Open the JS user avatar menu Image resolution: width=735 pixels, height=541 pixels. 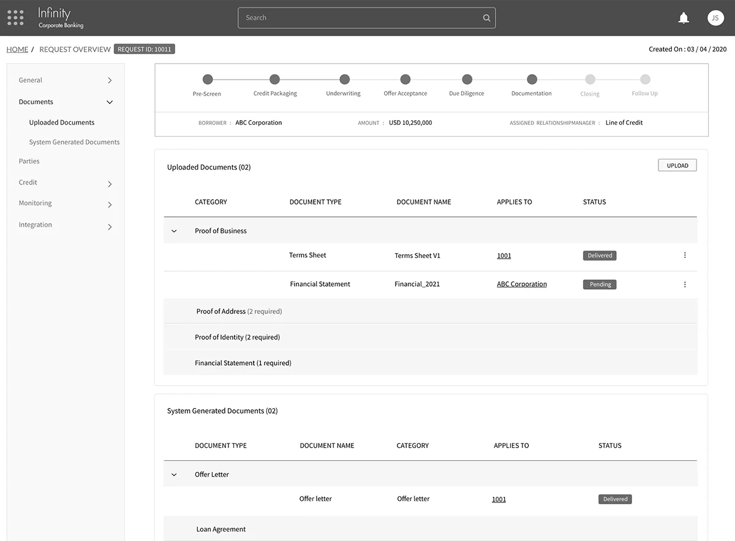[x=715, y=18]
